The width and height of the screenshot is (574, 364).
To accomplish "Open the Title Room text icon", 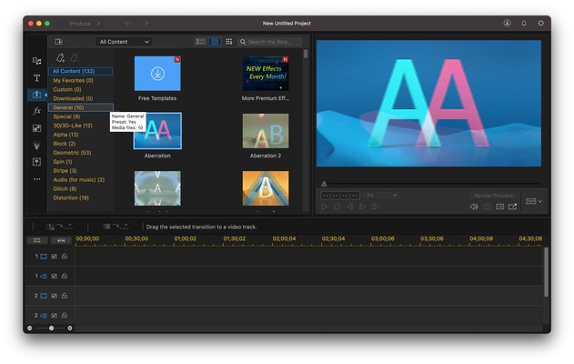I will pyautogui.click(x=36, y=77).
